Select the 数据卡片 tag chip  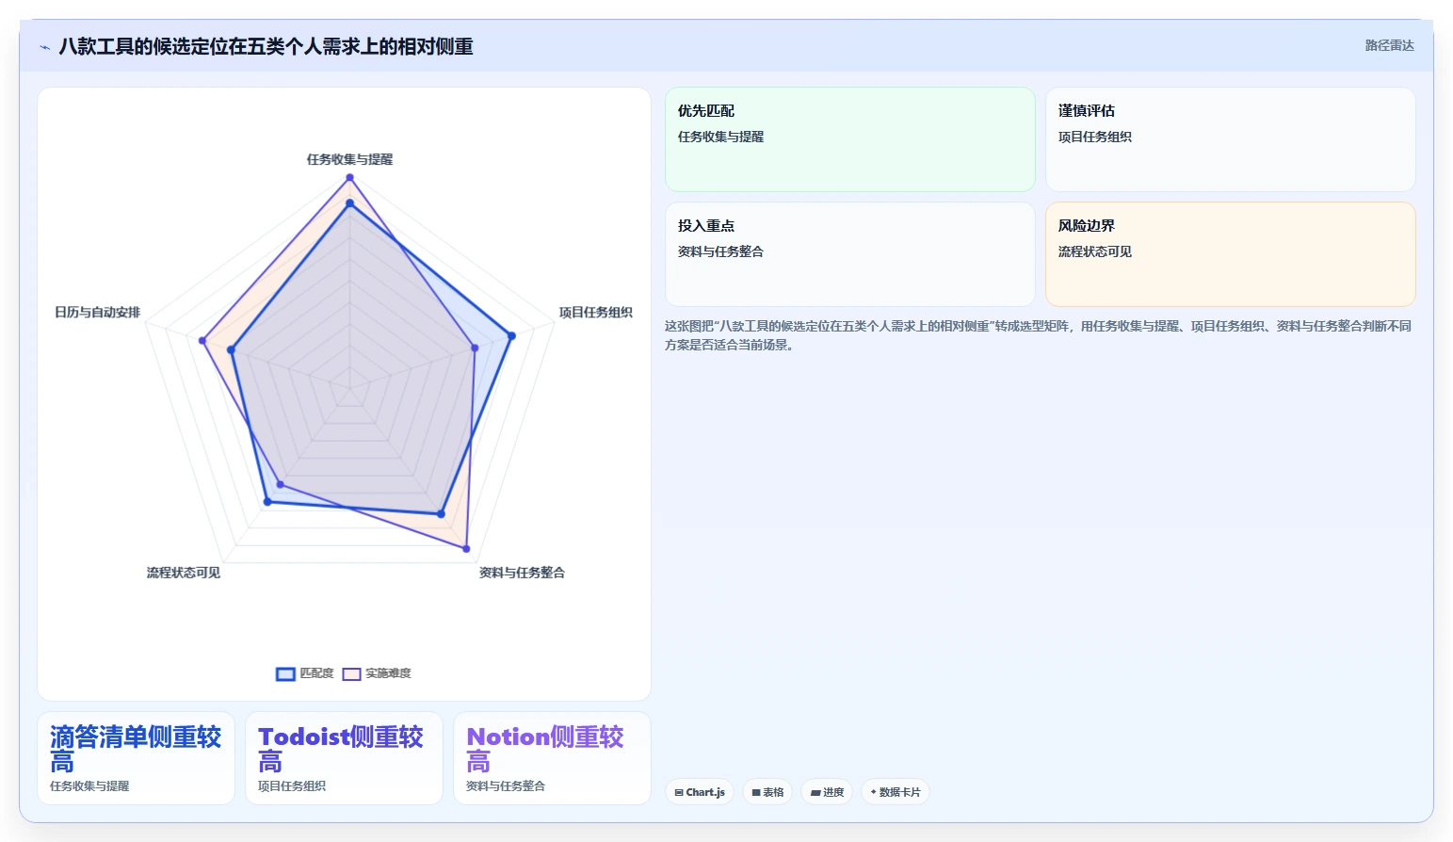pos(896,792)
